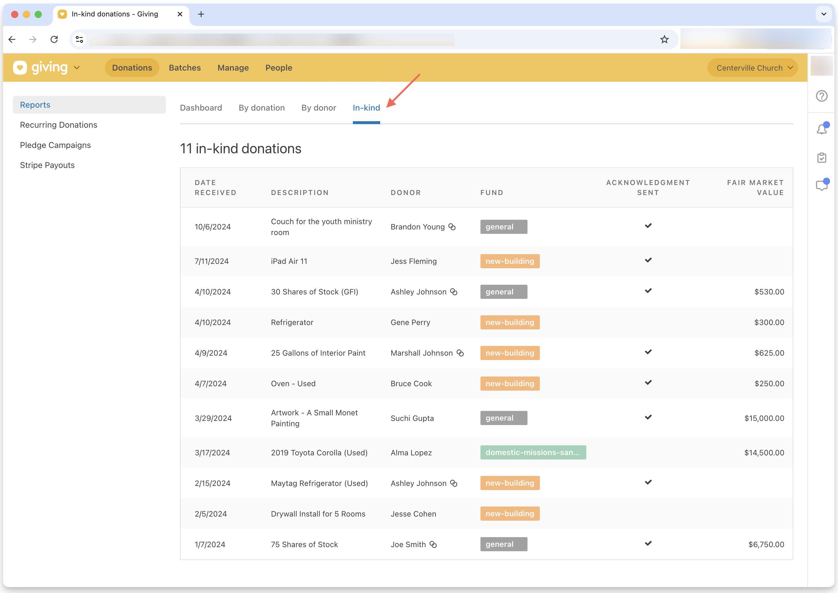Open Stripe Payouts report

click(47, 165)
